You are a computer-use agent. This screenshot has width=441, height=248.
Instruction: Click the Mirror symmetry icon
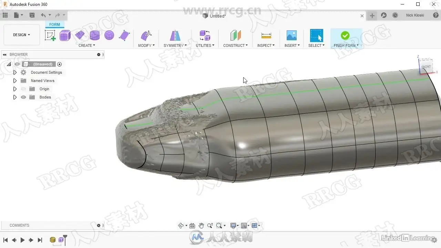tap(175, 35)
